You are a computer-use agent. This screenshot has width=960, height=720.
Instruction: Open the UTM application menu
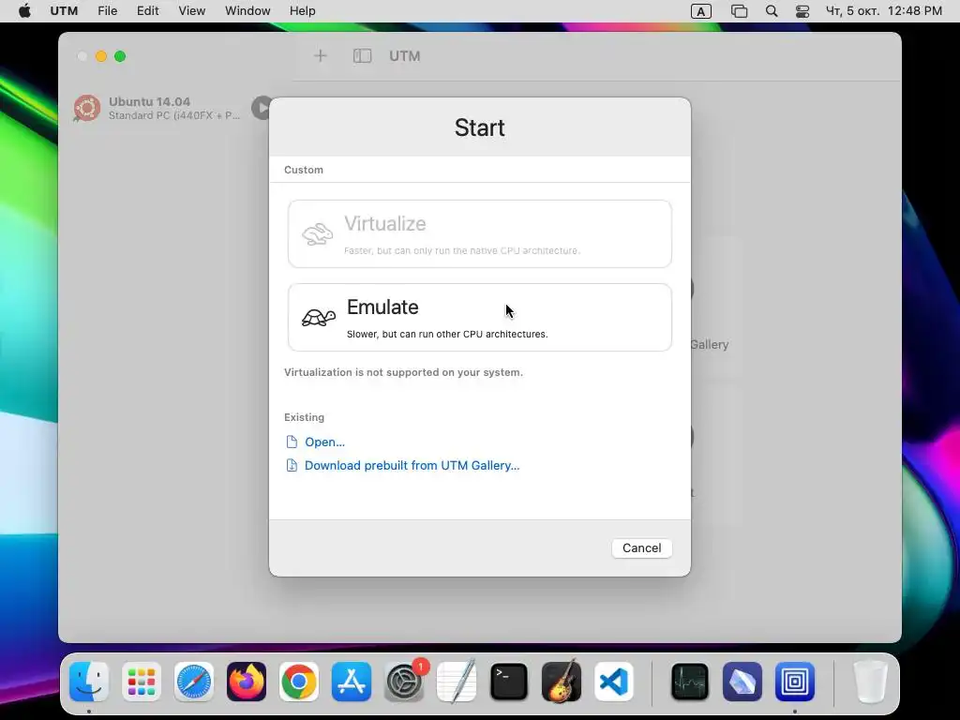tap(64, 11)
